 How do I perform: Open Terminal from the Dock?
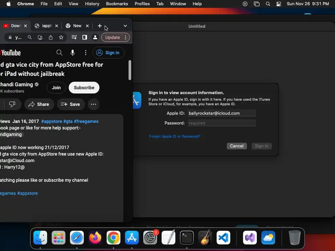pyautogui.click(x=187, y=238)
